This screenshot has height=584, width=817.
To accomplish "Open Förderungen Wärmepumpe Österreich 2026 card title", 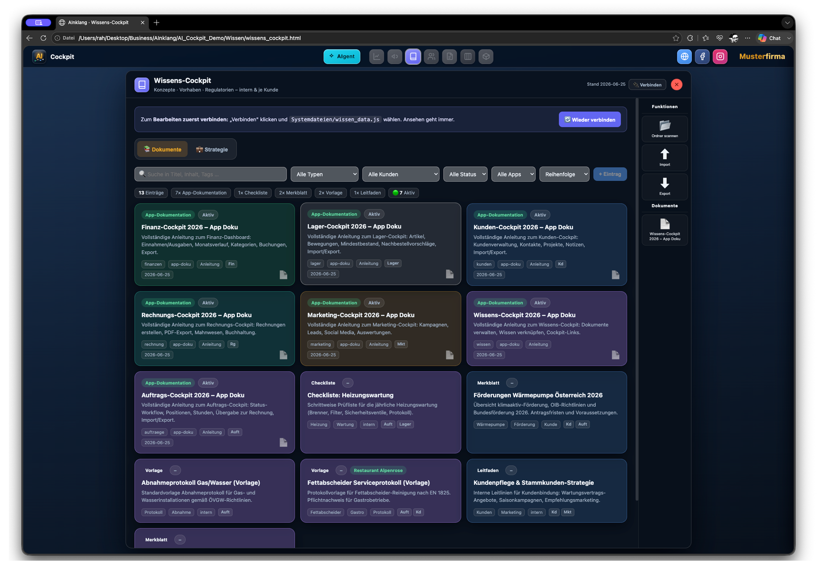I will point(538,395).
